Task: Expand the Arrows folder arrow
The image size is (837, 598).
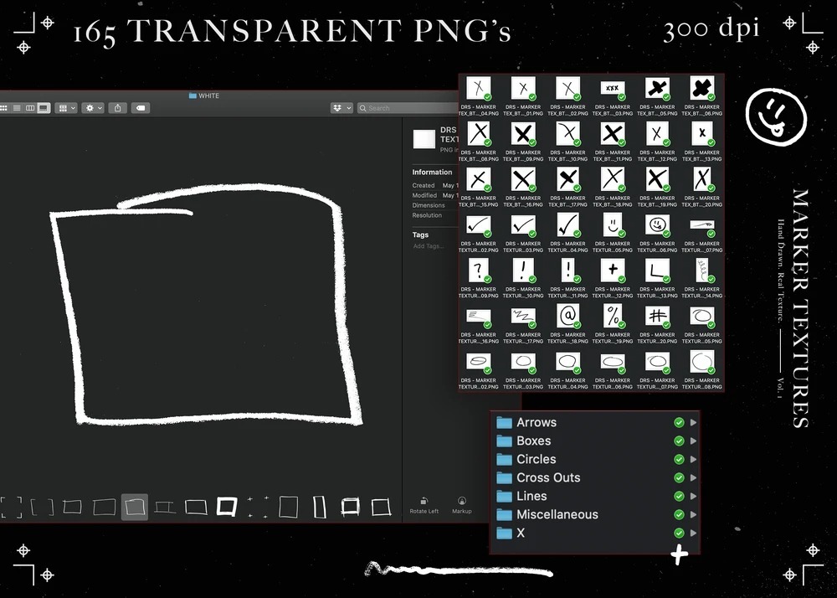Action: click(x=693, y=423)
